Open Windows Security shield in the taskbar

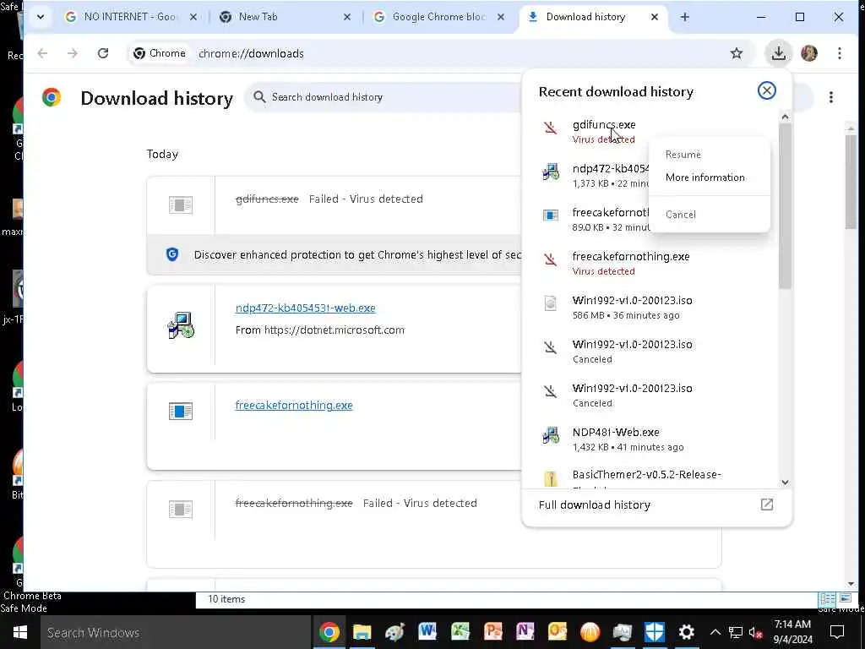coord(655,632)
